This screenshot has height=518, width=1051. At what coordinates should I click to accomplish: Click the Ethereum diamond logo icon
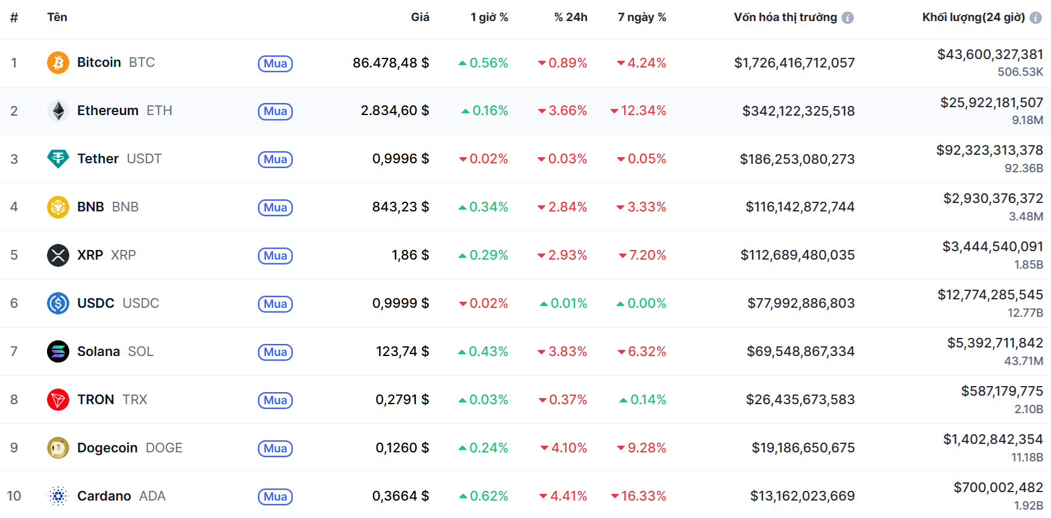point(58,111)
